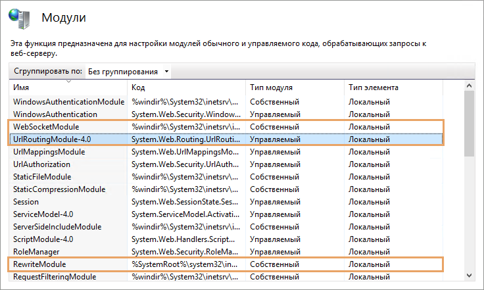
Task: Click the scroll down arrow of list
Action: (469, 275)
